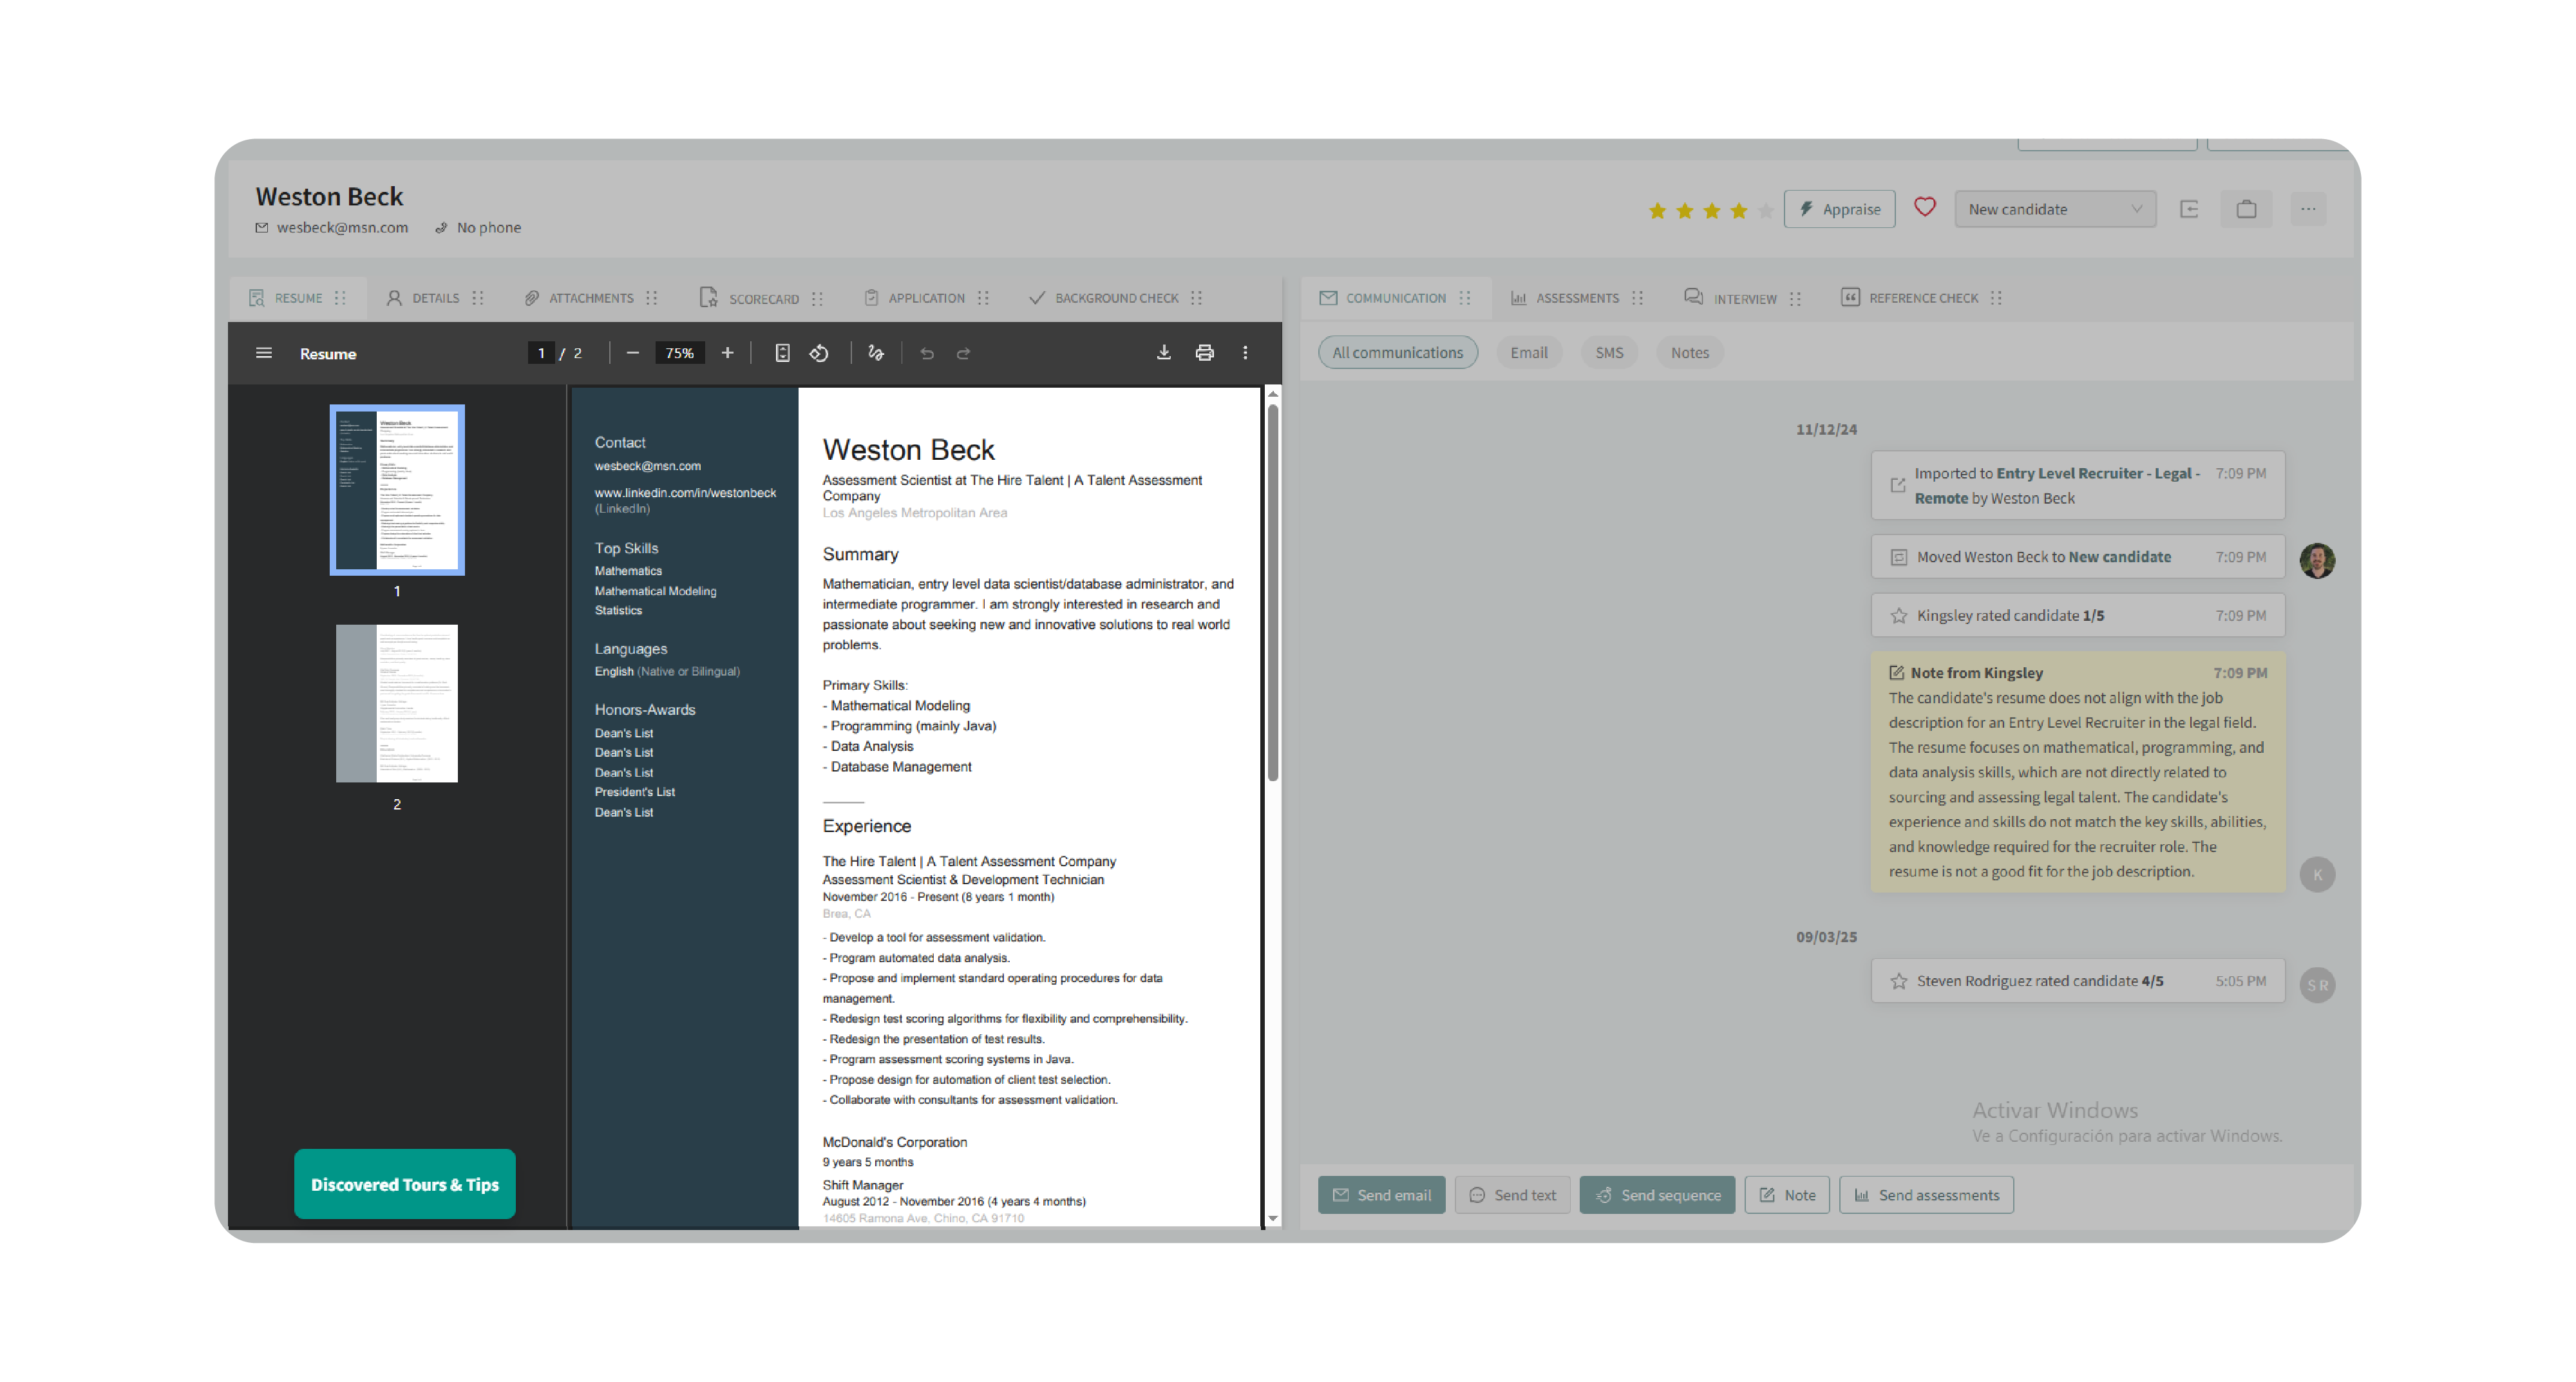The image size is (2576, 1382).
Task: Show only Notes in communications
Action: pos(1689,352)
